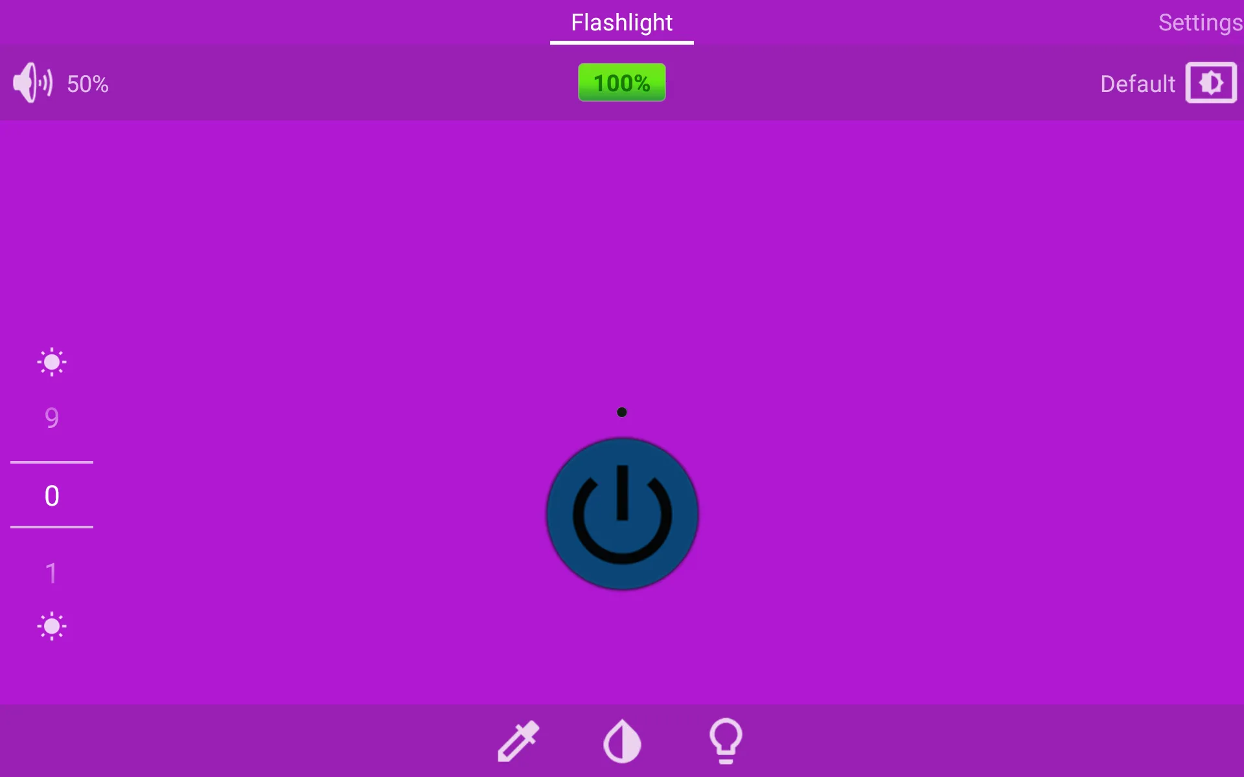The width and height of the screenshot is (1244, 777).
Task: Click the brightness value input field showing 0
Action: tap(51, 495)
